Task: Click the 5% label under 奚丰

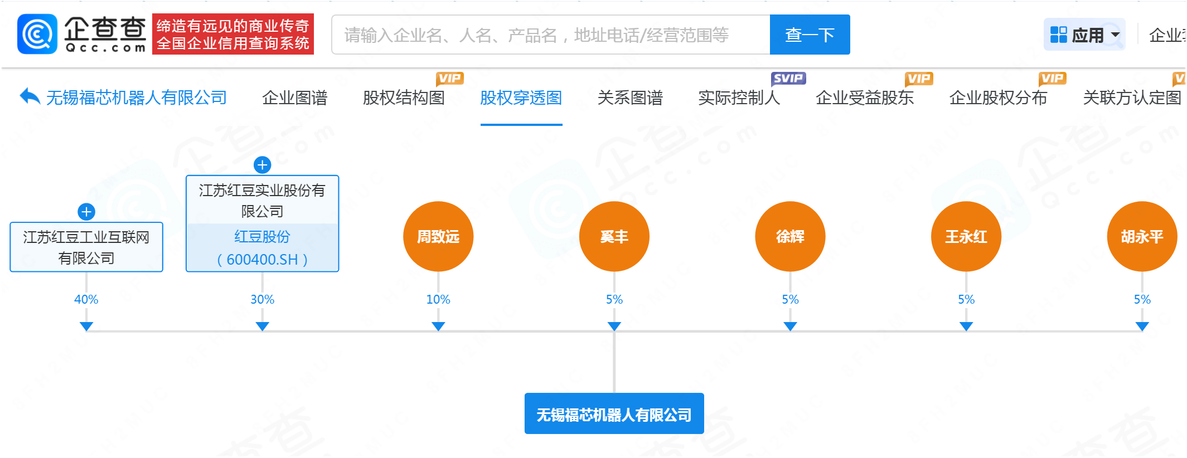Action: pos(614,299)
